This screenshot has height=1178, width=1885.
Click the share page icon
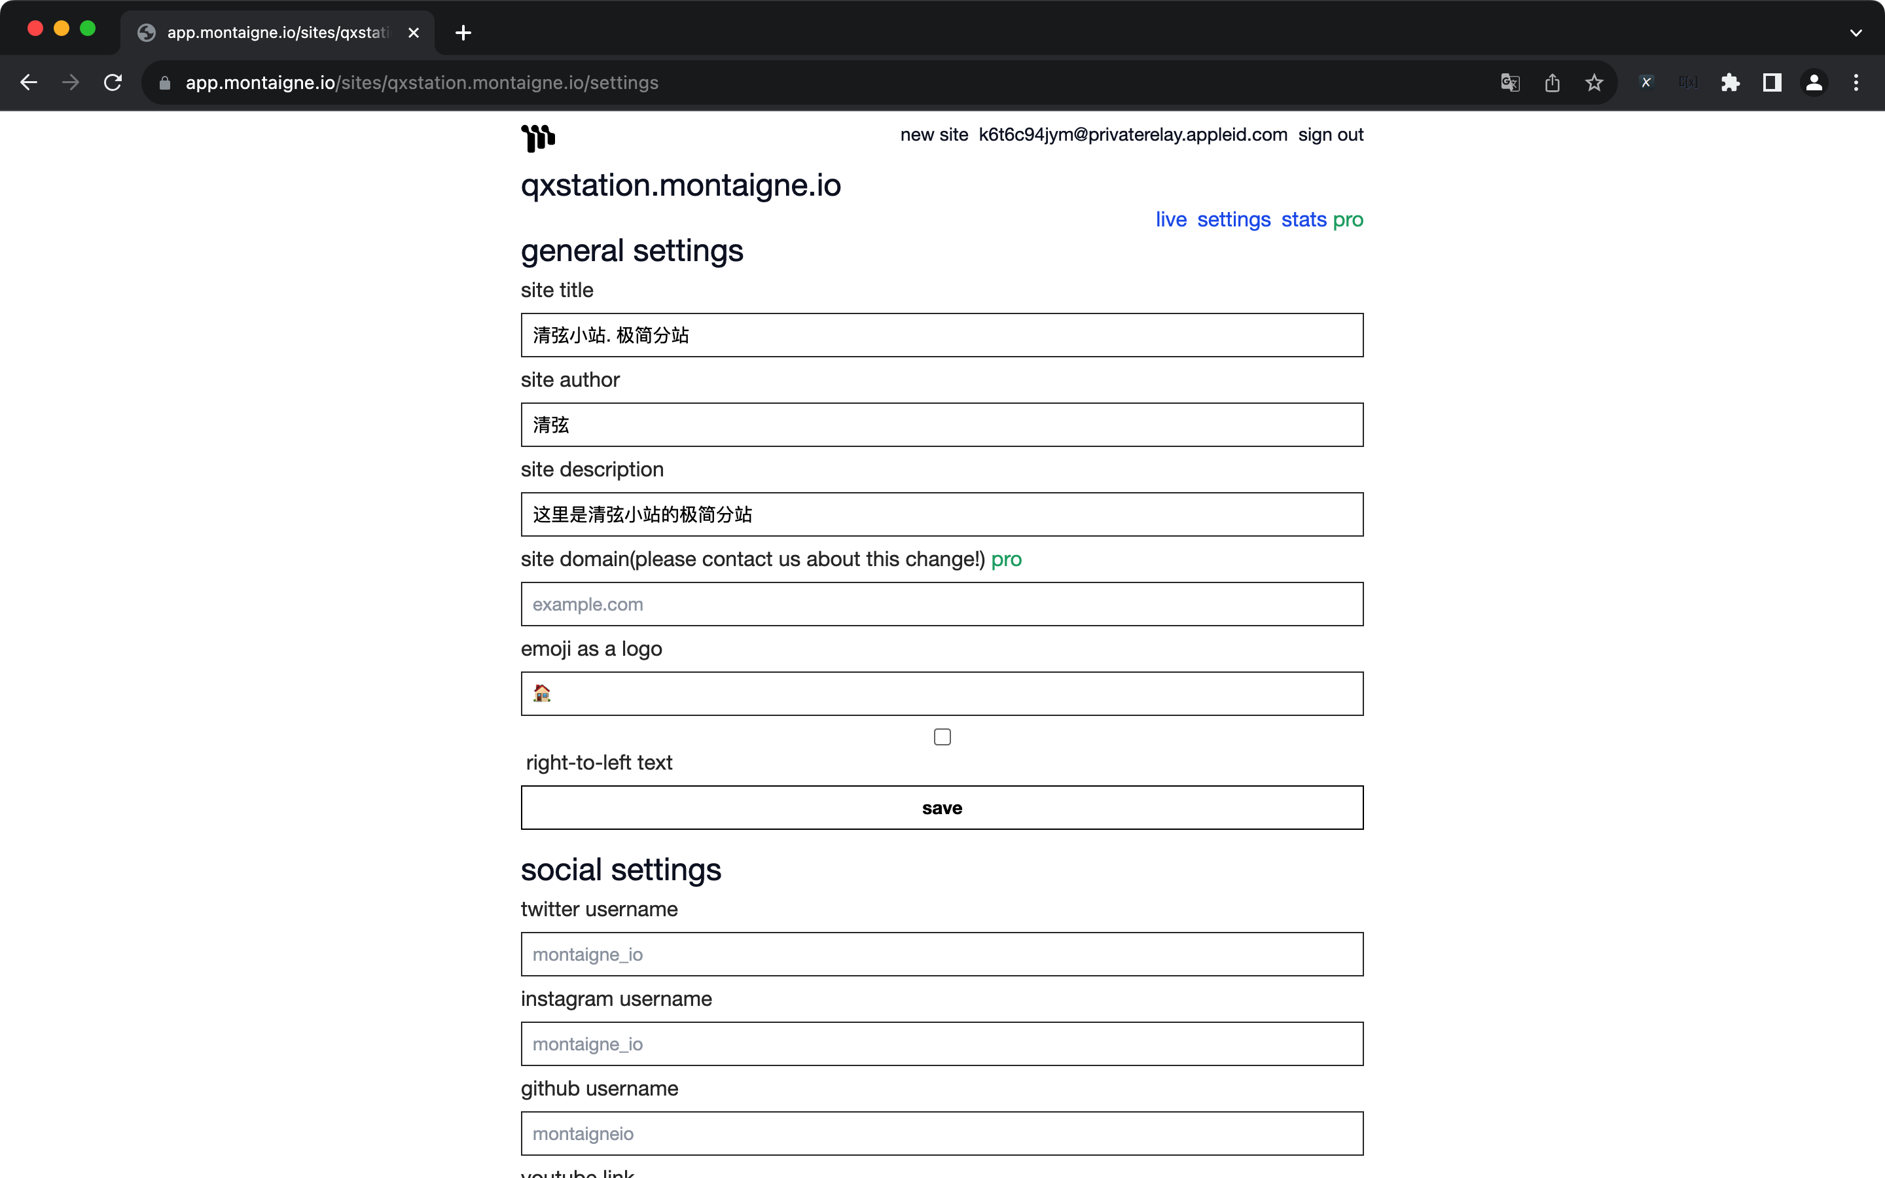[1552, 82]
